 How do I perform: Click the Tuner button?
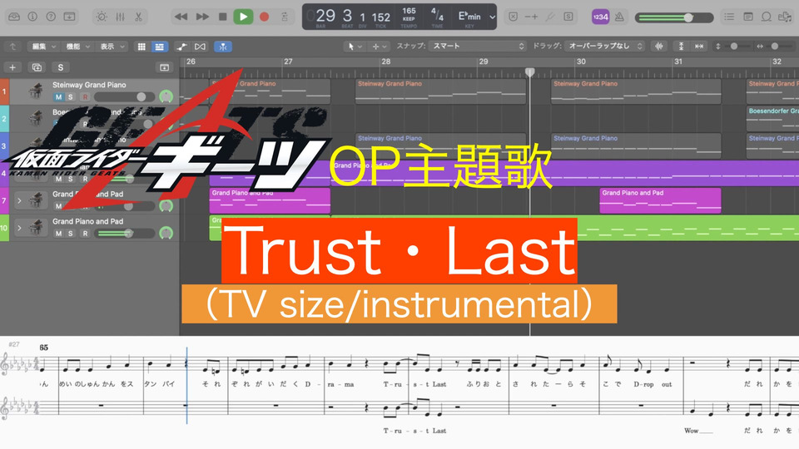pyautogui.click(x=549, y=17)
